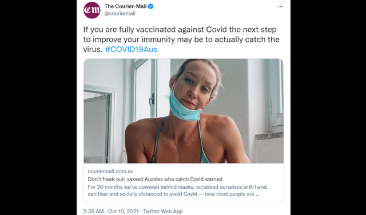This screenshot has width=366, height=215.
Task: Click the couriermail.com.au domain label
Action: click(110, 172)
